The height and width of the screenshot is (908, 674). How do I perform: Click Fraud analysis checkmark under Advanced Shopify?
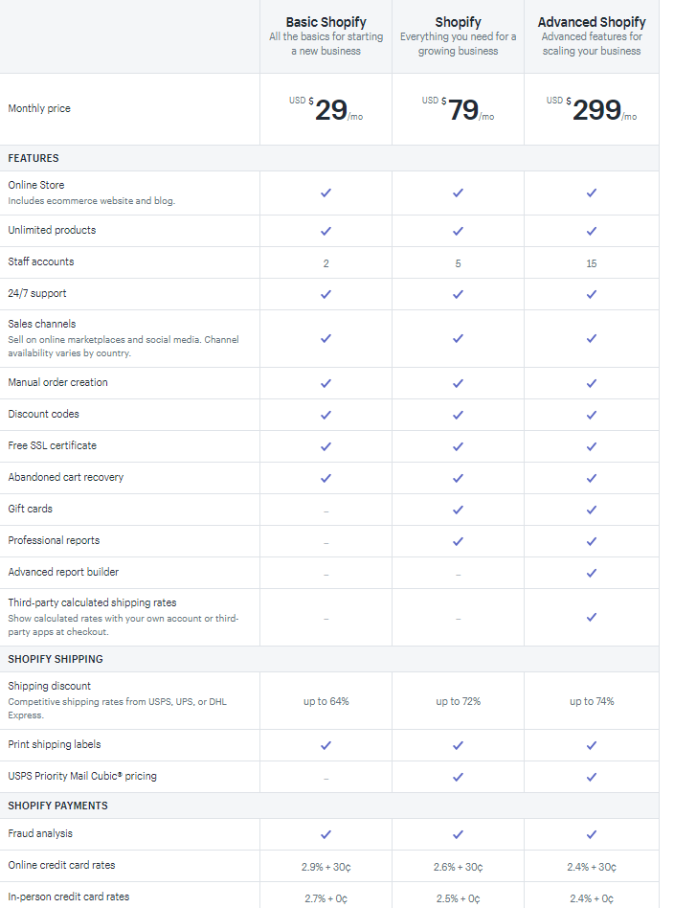pos(592,834)
